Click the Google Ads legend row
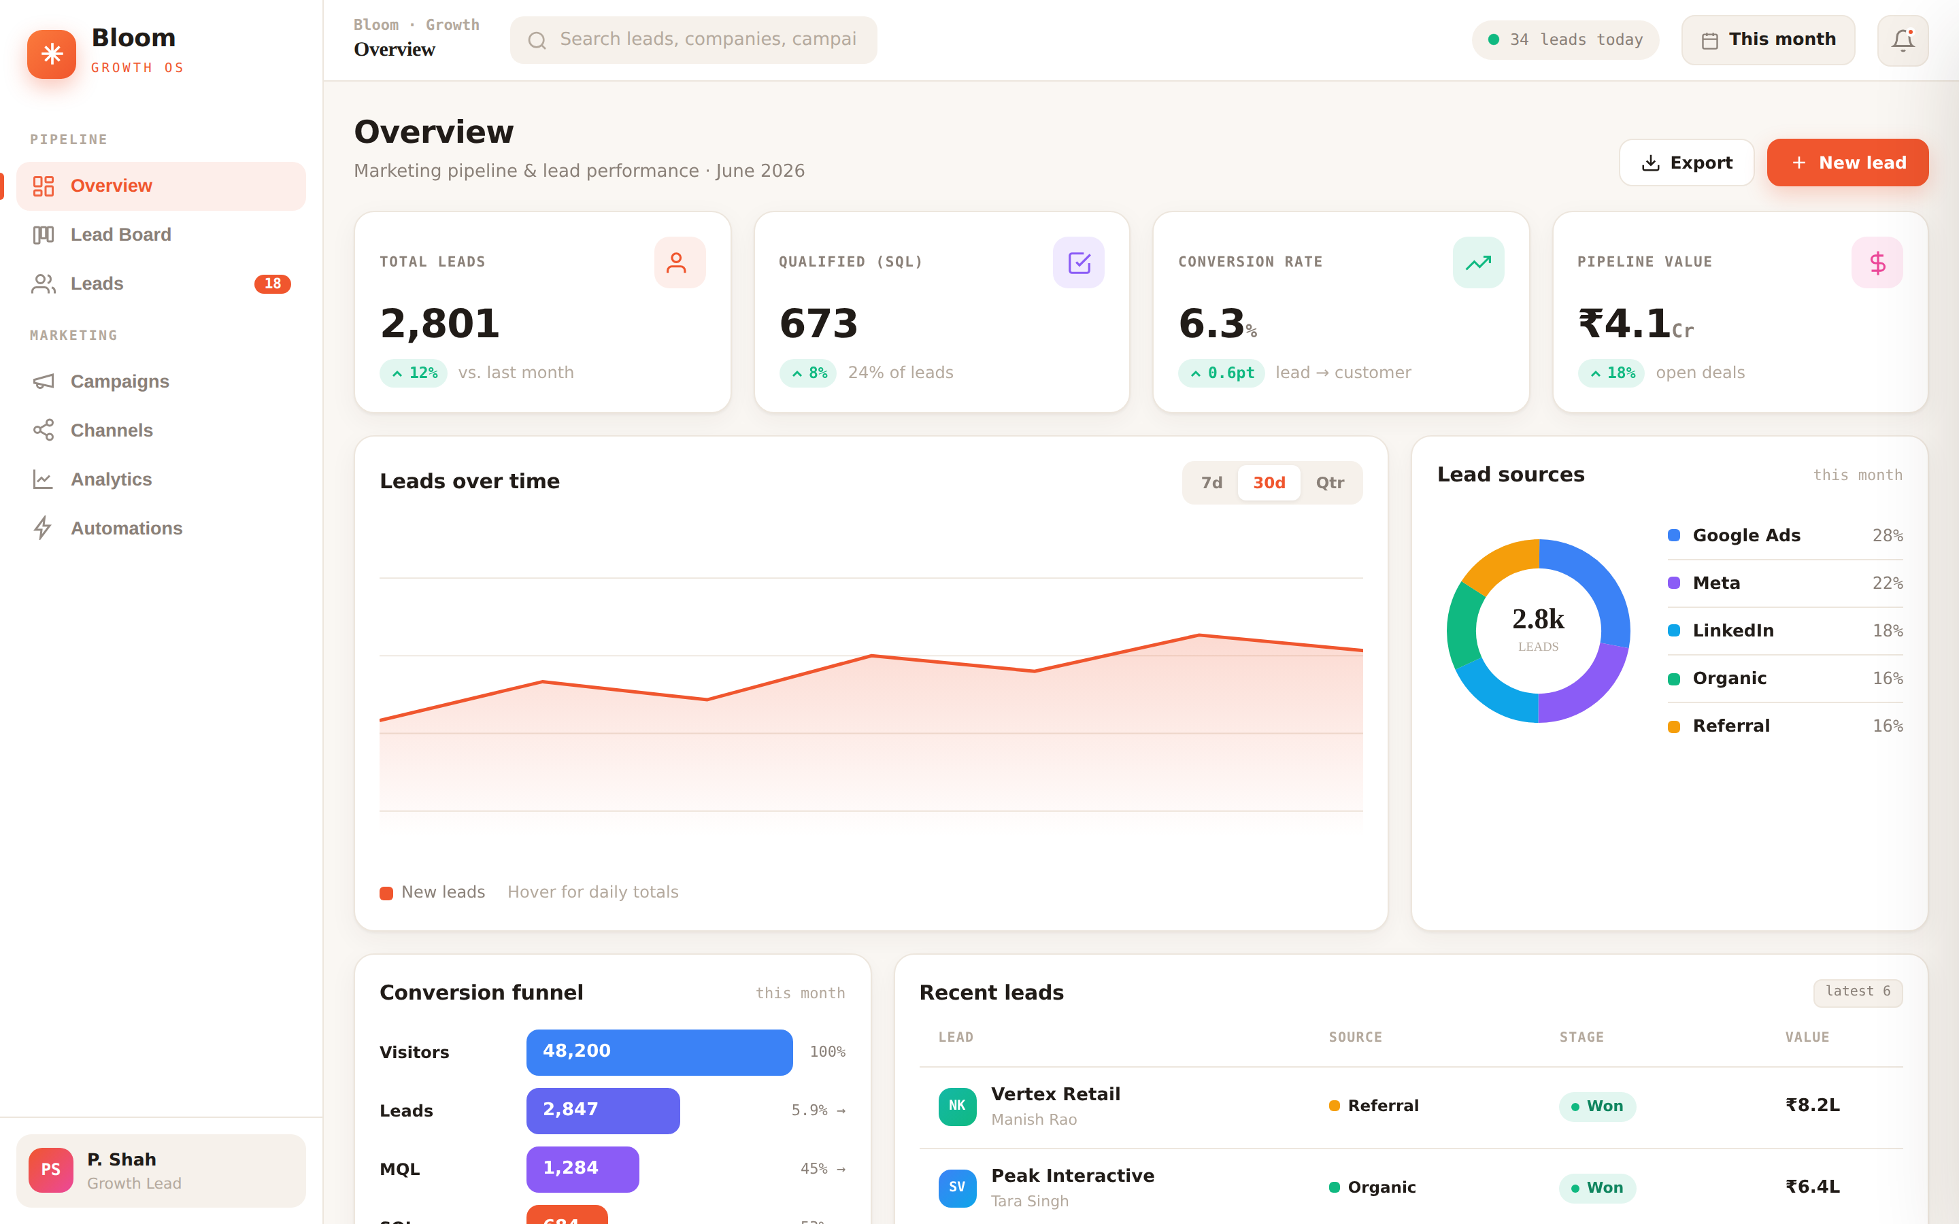The image size is (1959, 1224). click(1785, 536)
